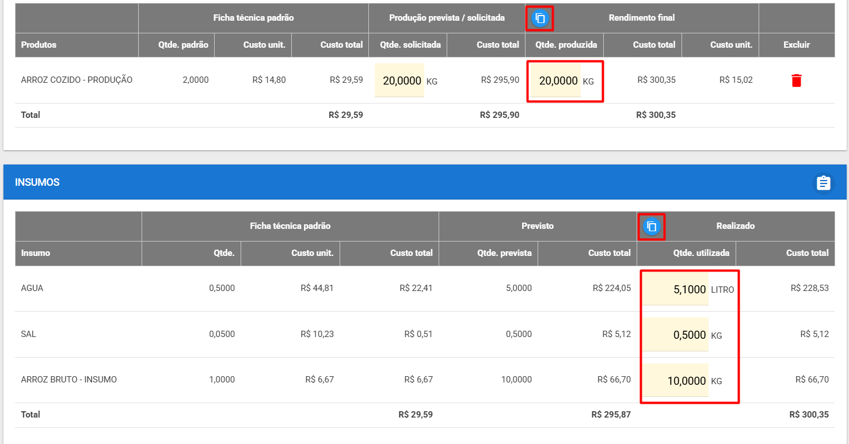Viewport: 849px width, 444px height.
Task: Change AGUA utilized quantity 5,1000 field
Action: tap(676, 289)
